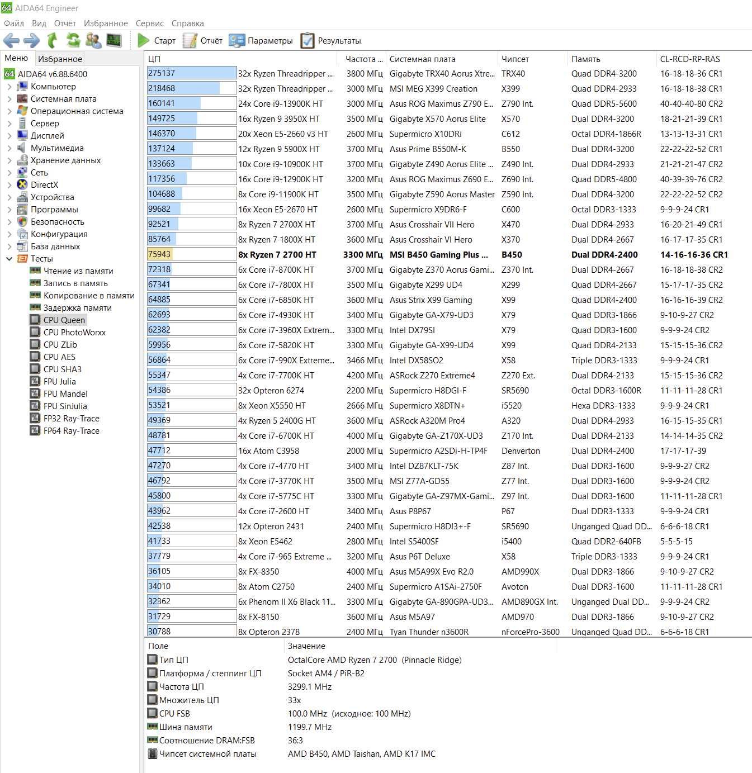Expand the Компьютер tree node

pyautogui.click(x=9, y=87)
